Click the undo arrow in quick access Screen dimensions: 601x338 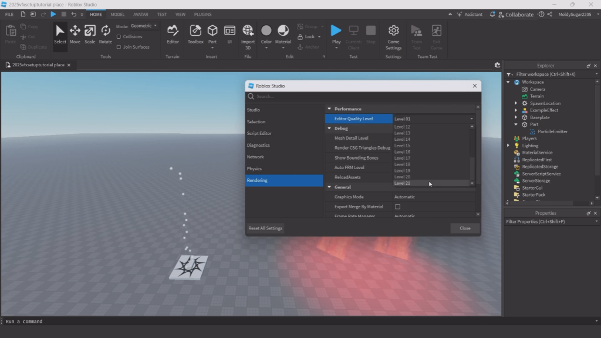[73, 15]
